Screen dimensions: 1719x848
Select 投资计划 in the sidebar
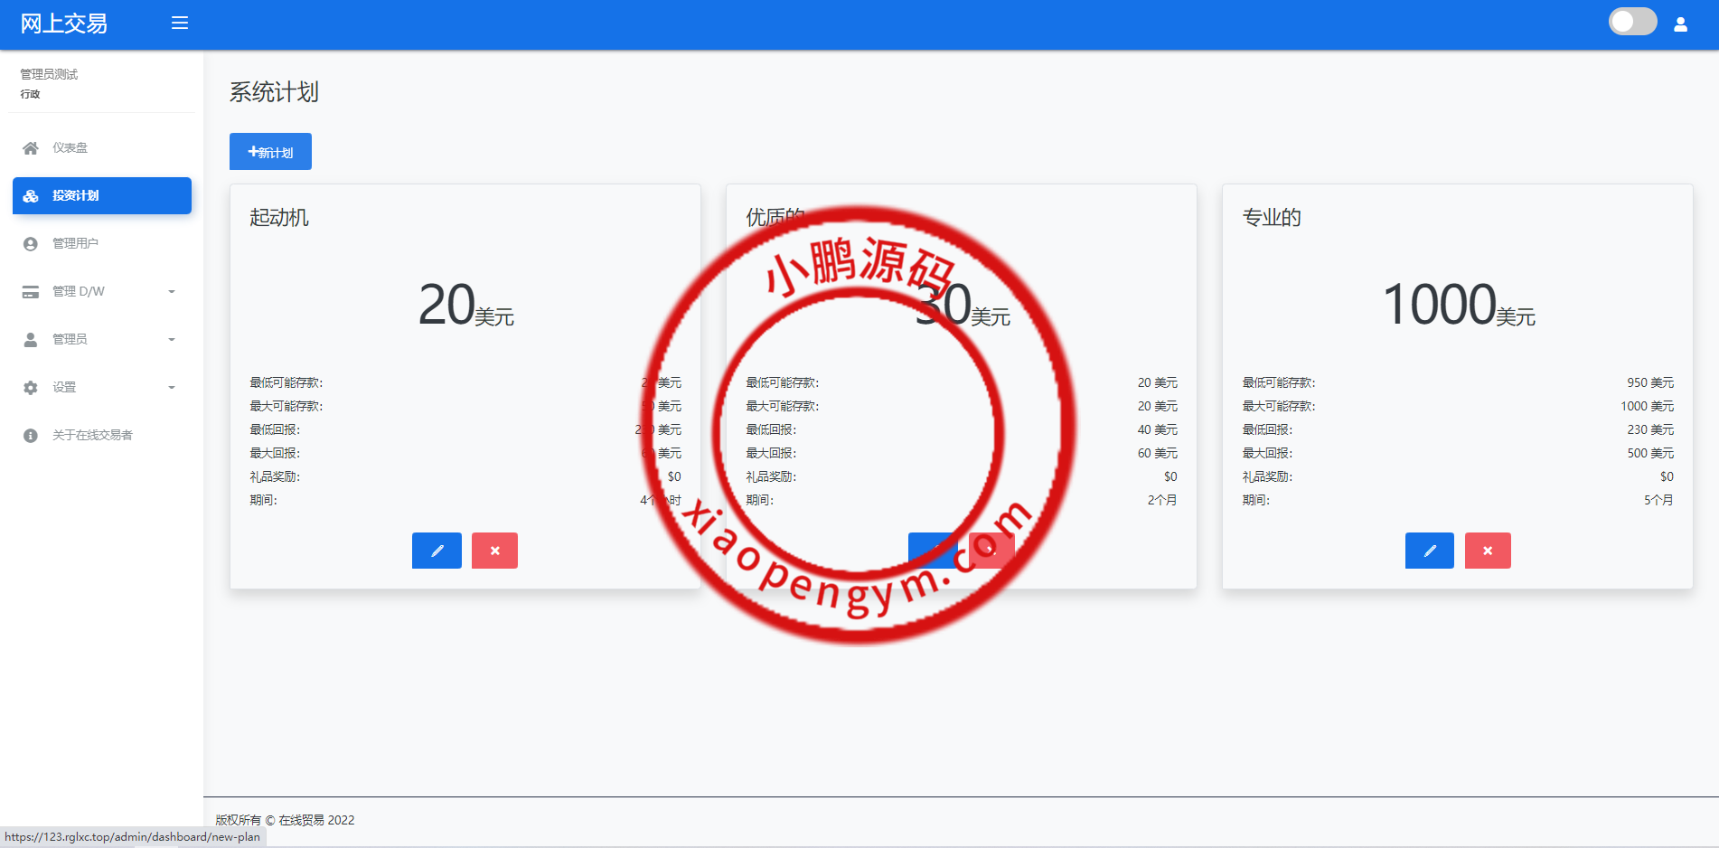coord(101,195)
